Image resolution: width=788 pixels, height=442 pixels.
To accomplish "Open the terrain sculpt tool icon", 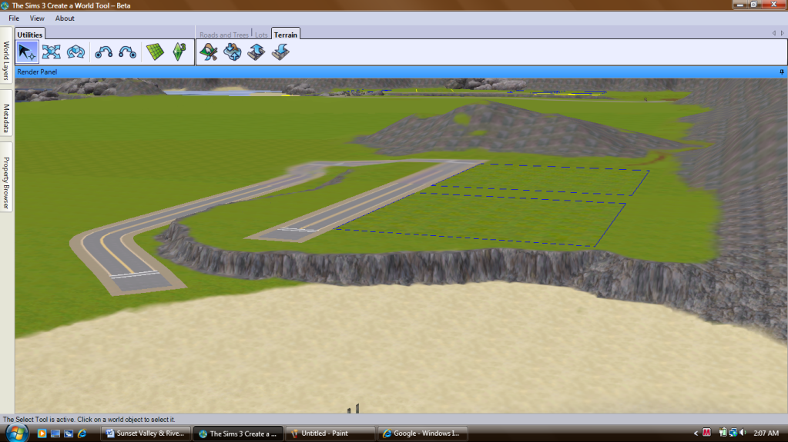I will pyautogui.click(x=232, y=52).
